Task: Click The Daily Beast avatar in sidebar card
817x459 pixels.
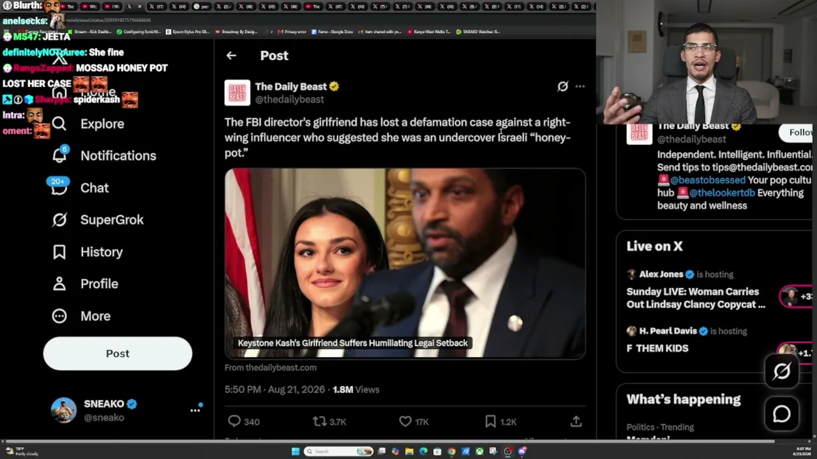Action: pos(639,133)
